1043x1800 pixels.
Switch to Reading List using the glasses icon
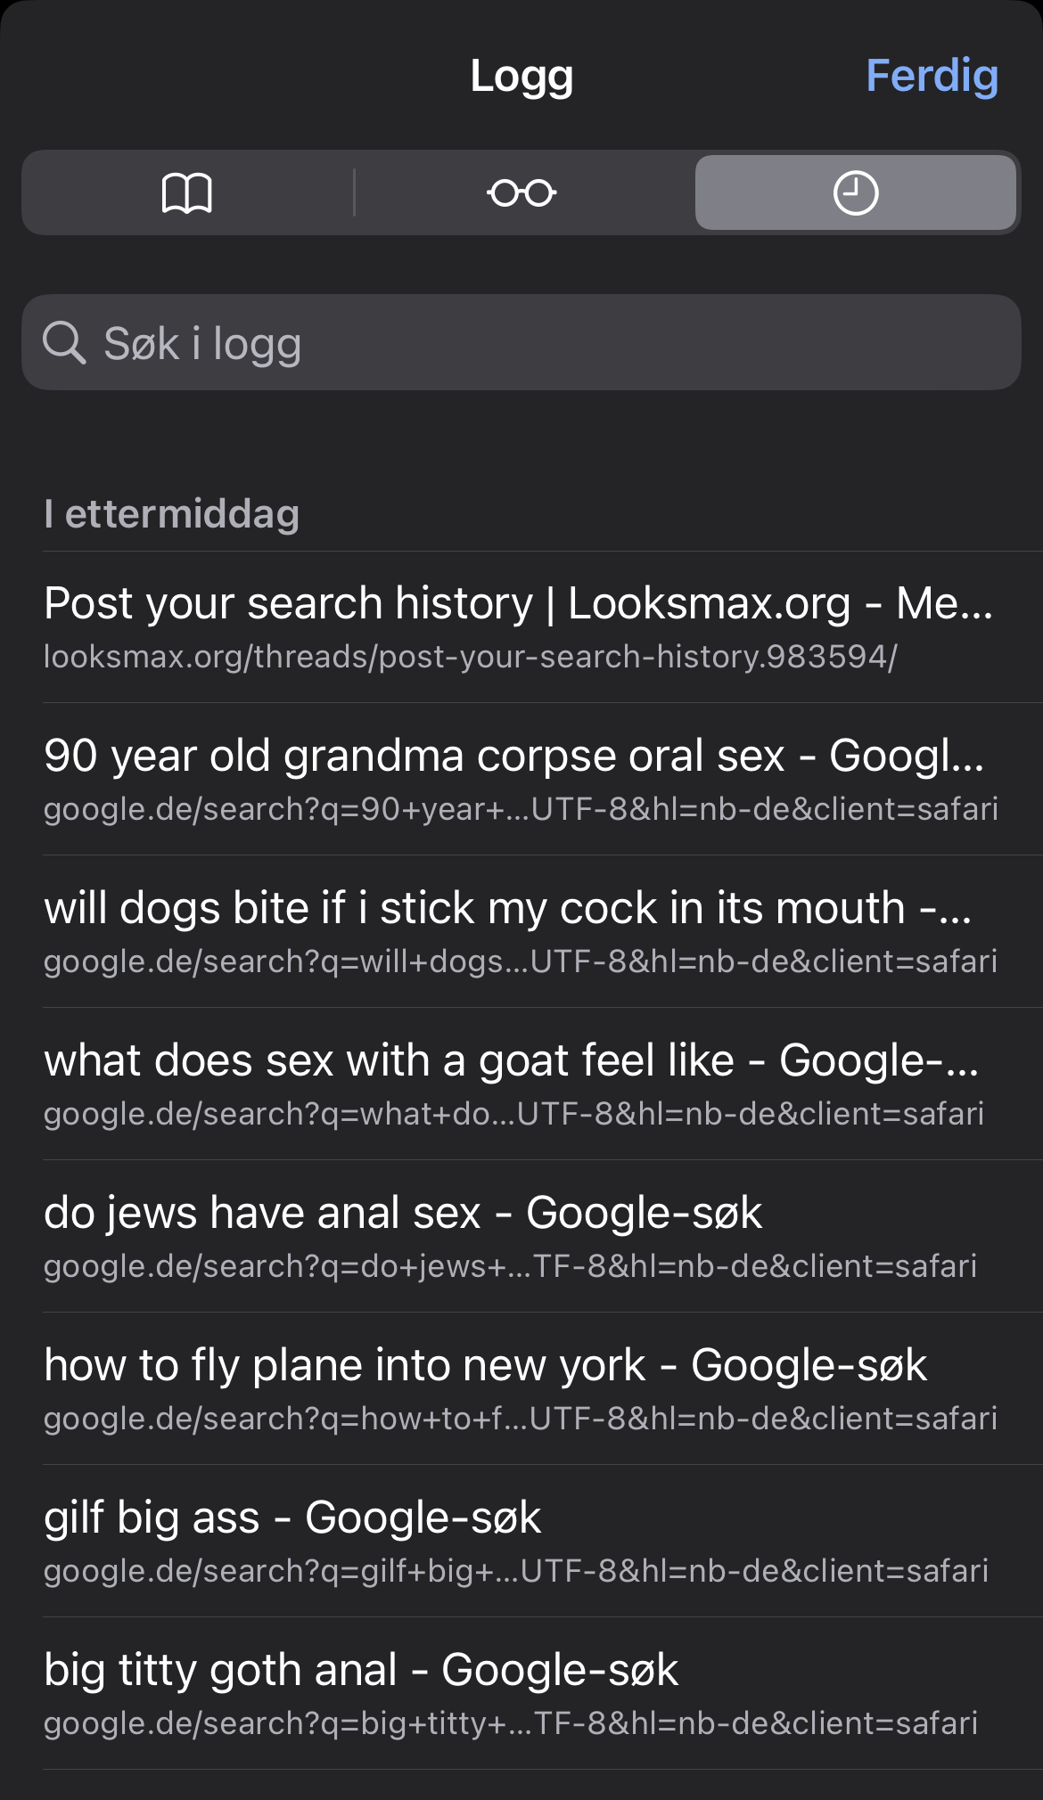coord(522,192)
